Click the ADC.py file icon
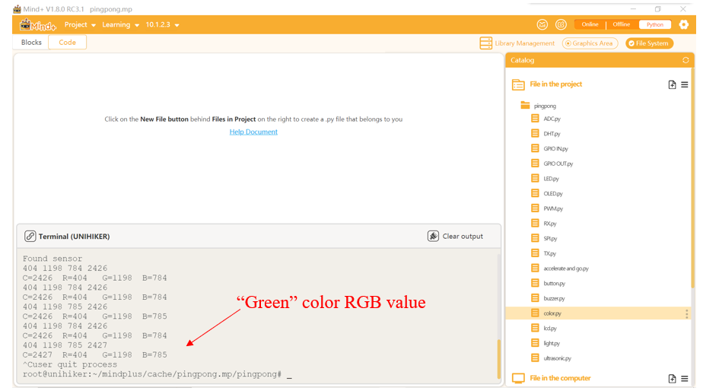The height and width of the screenshot is (391, 703). tap(535, 119)
